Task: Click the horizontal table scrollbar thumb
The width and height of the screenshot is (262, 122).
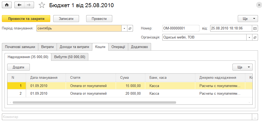Action: pos(94,102)
